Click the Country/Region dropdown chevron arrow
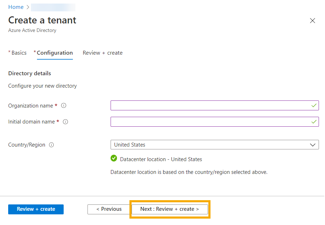The width and height of the screenshot is (325, 225). point(313,144)
